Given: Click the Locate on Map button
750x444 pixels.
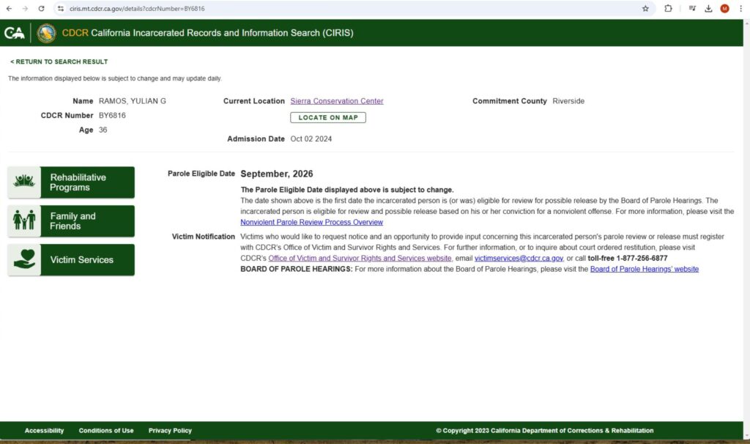Looking at the screenshot, I should tap(327, 117).
